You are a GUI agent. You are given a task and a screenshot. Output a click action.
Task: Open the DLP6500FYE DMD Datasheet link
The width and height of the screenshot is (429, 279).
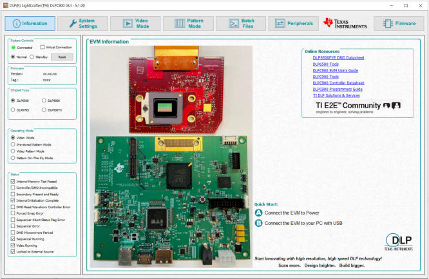[338, 58]
